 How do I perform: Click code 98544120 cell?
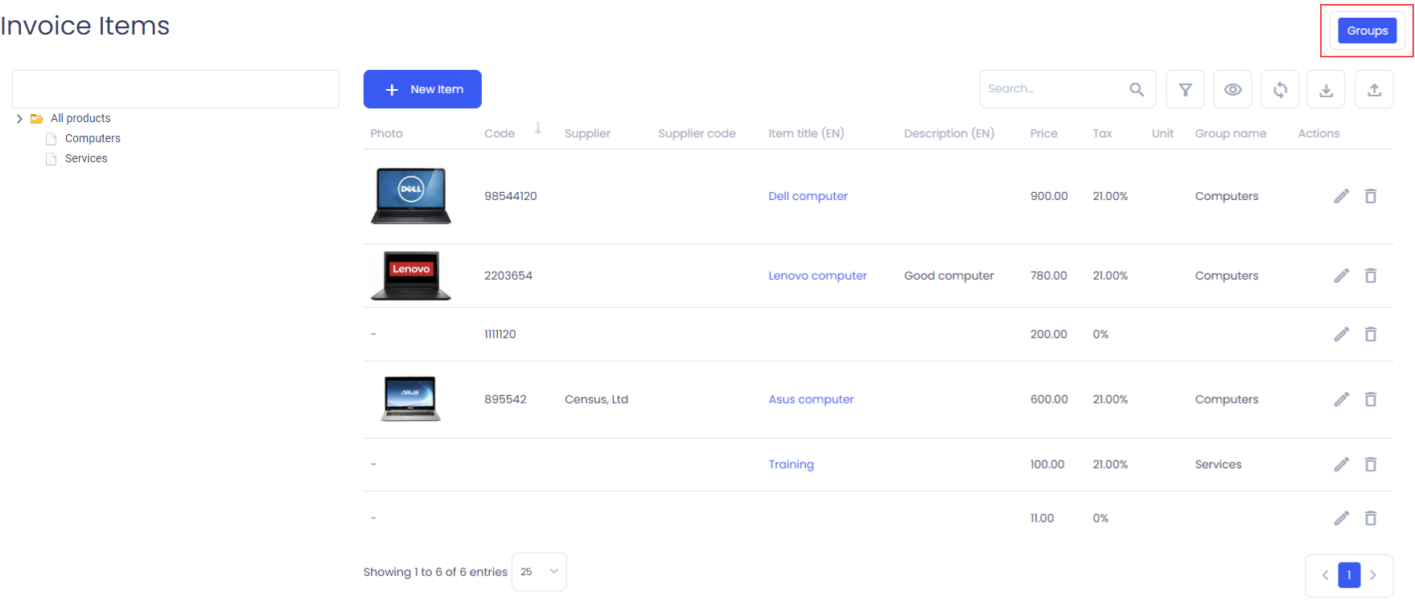coord(510,196)
